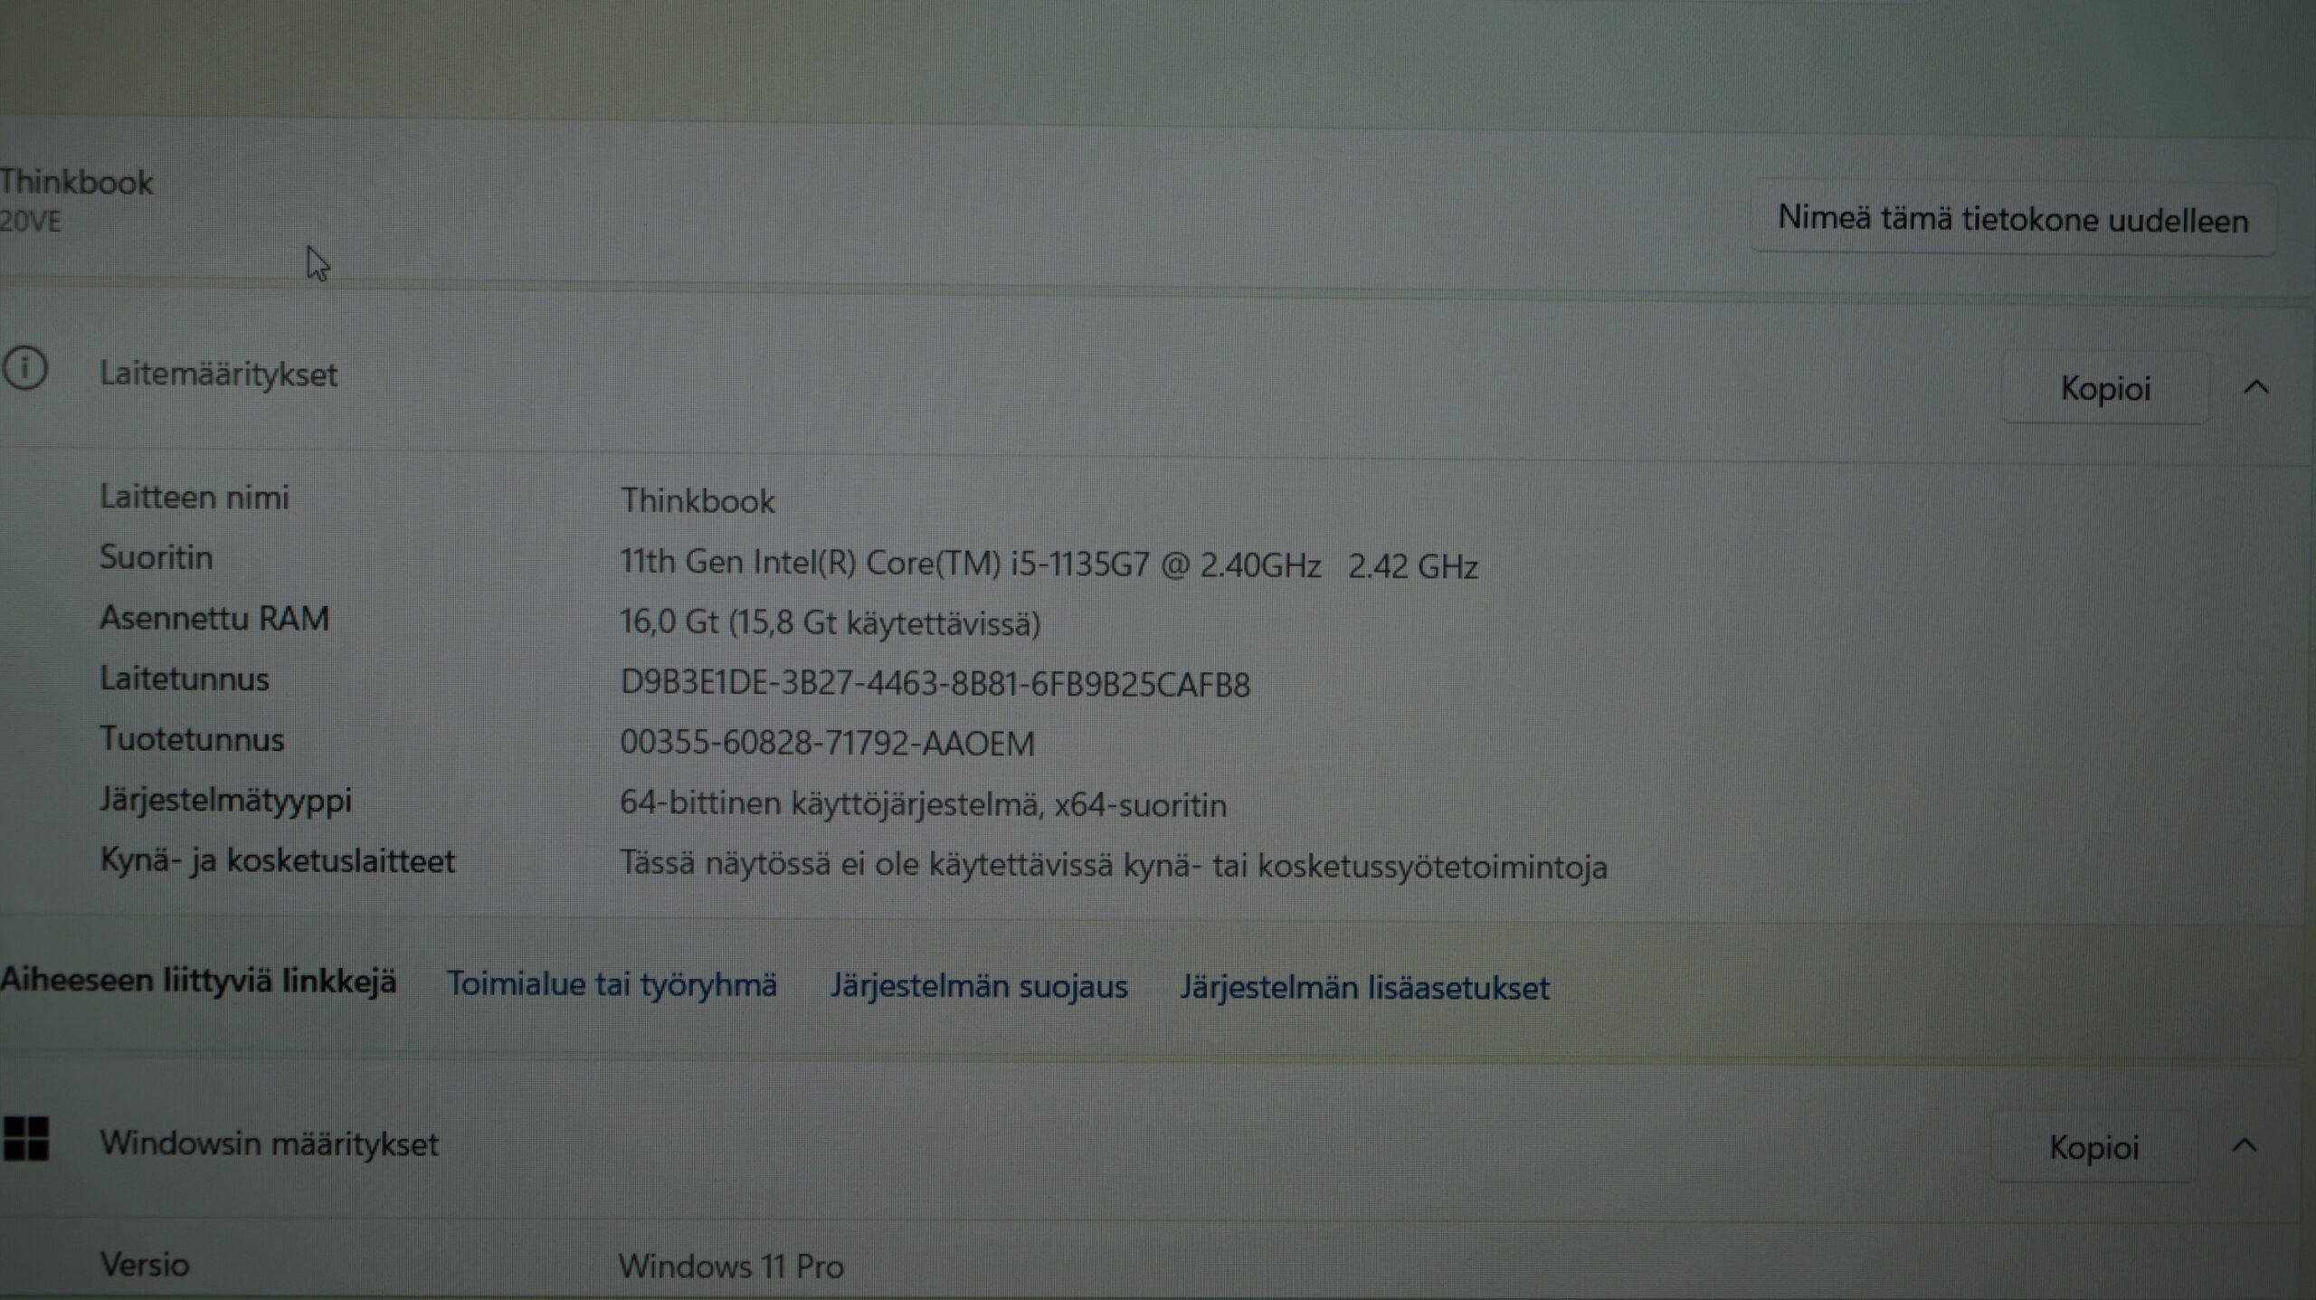
Task: Collapse the Windowsin määritykset chevron
Action: tap(2245, 1146)
